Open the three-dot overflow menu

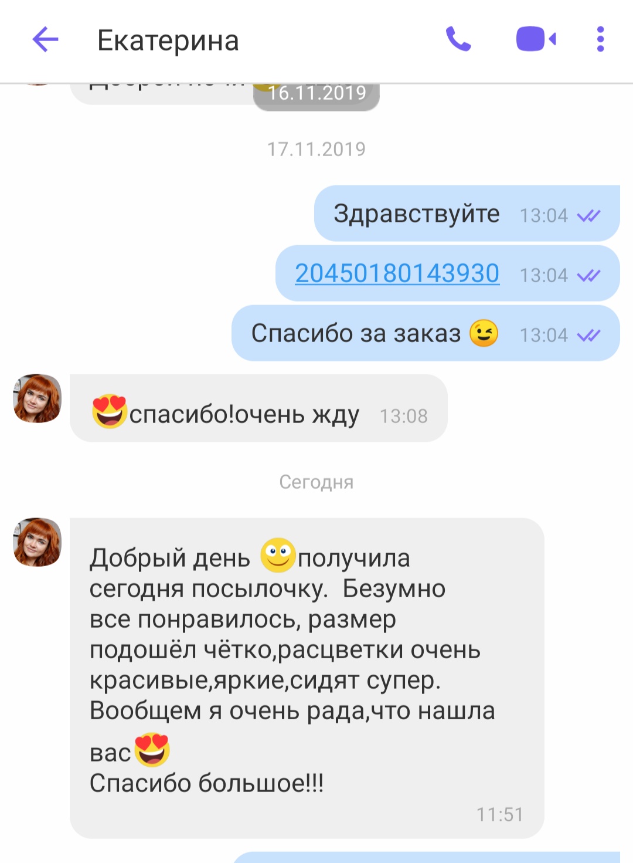point(600,39)
